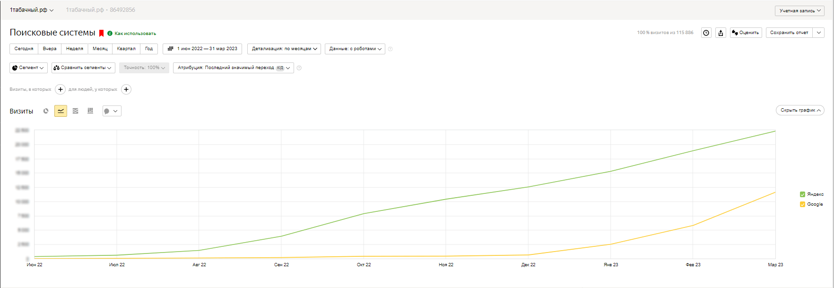Click the 'Окт 22' axis label
This screenshot has width=834, height=288.
(364, 265)
